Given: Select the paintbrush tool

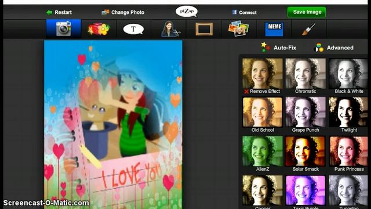Looking at the screenshot, I should (309, 29).
